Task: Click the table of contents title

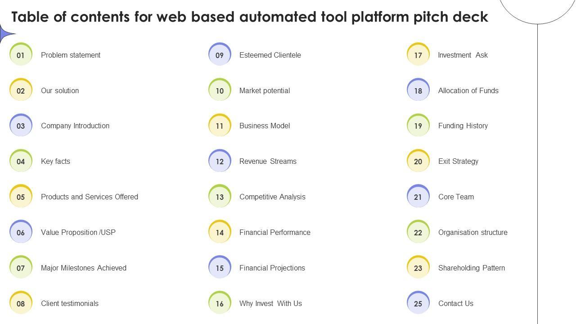Action: point(250,17)
